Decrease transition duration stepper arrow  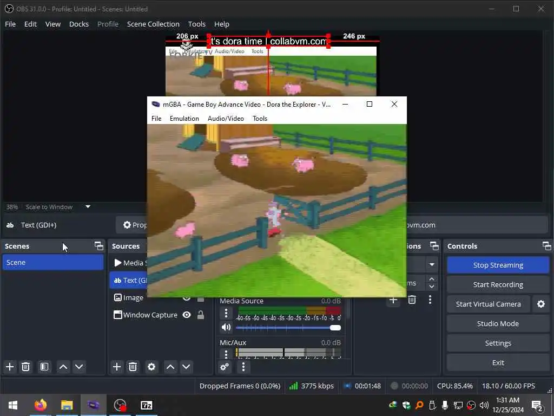(432, 287)
